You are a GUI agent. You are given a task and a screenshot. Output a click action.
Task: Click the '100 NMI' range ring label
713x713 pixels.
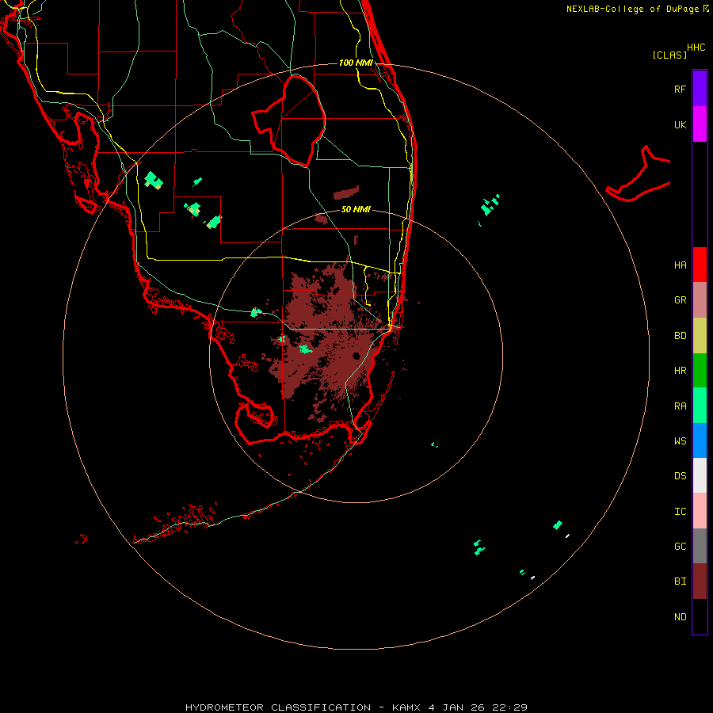(x=356, y=63)
